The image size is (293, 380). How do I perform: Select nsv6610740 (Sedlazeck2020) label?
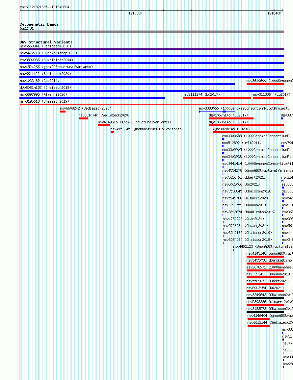(x=104, y=115)
